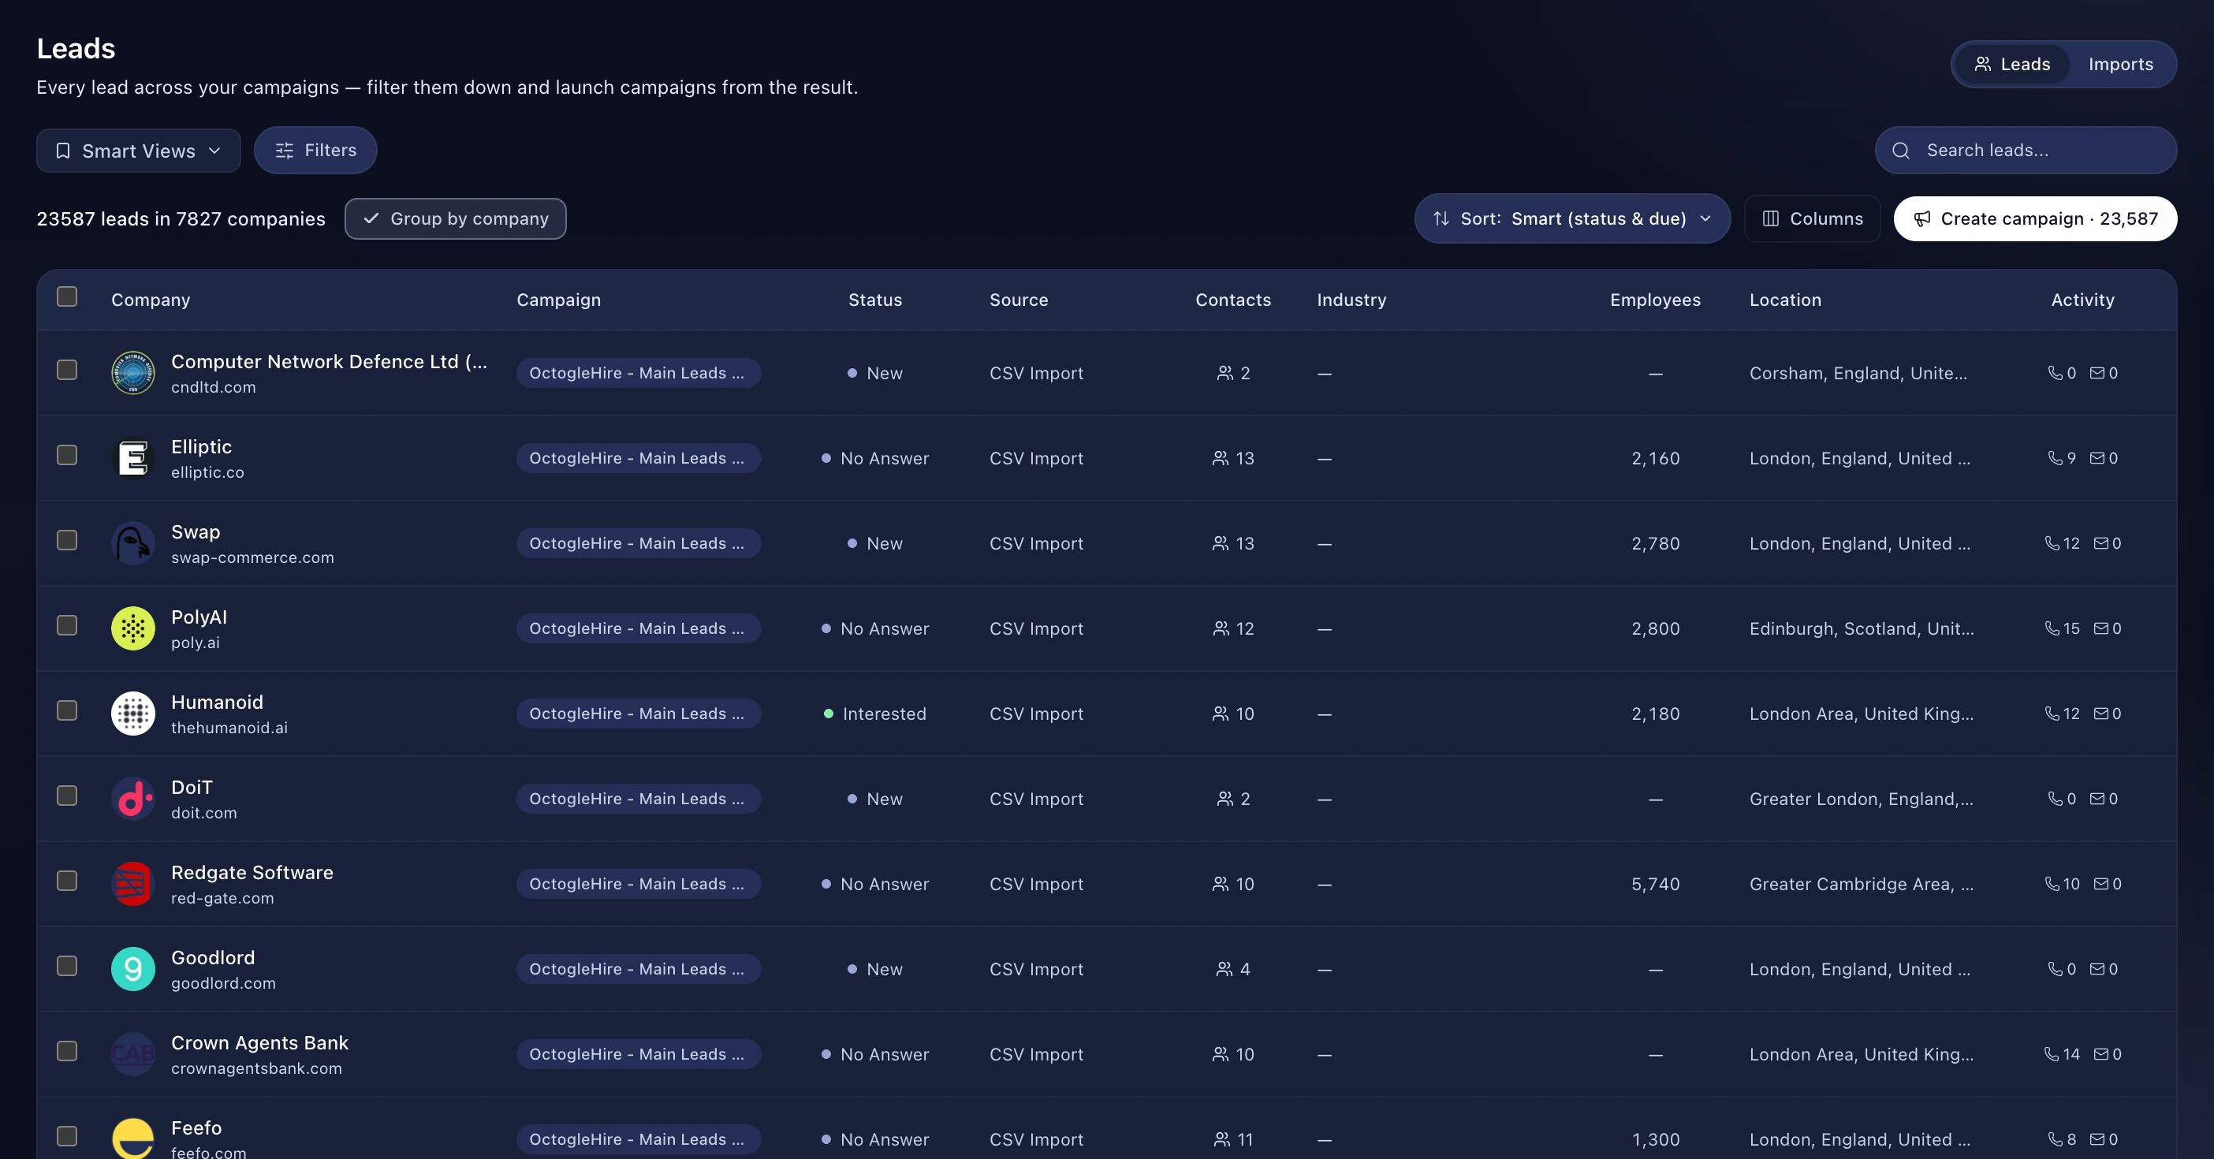Click the Humanoid company logo

[x=133, y=713]
